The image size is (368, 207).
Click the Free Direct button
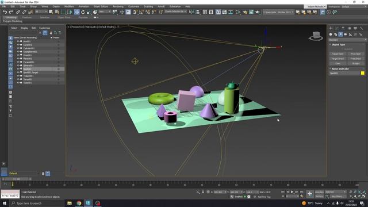(356, 59)
